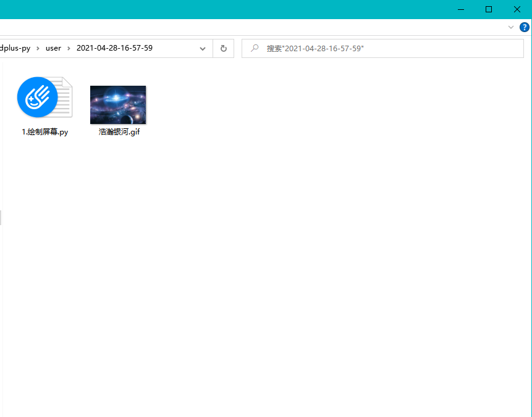Image resolution: width=532 pixels, height=417 pixels.
Task: Maximize the Explorer window
Action: [x=489, y=9]
